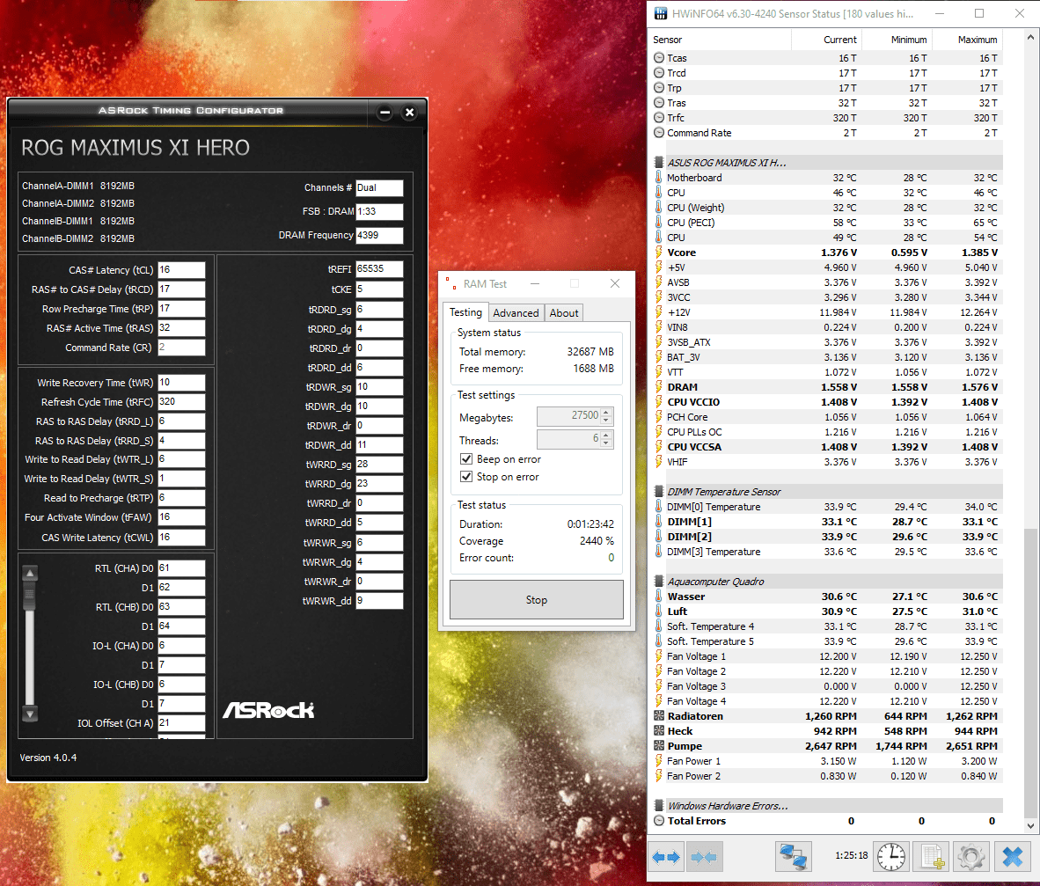Screen dimensions: 1040x886
Task: Click CAS# Latency (tCL) field
Action: [x=181, y=270]
